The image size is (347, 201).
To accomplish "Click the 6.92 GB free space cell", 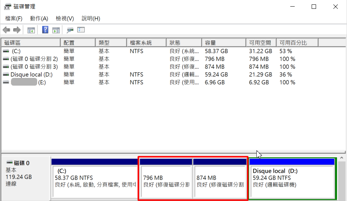I will (259, 82).
